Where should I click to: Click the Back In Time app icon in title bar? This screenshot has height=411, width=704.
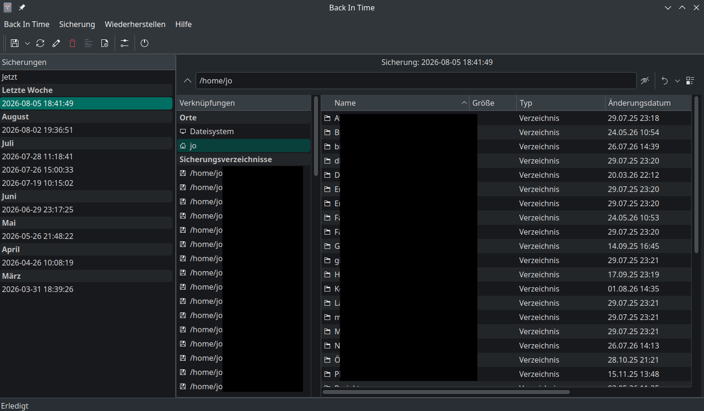tap(8, 8)
